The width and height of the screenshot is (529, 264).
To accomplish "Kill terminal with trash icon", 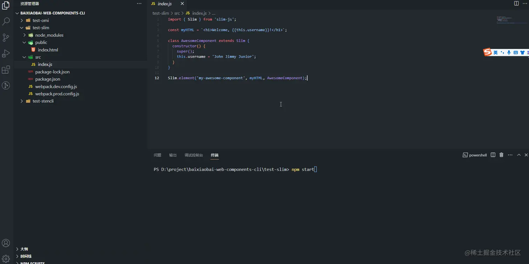I will pos(501,155).
